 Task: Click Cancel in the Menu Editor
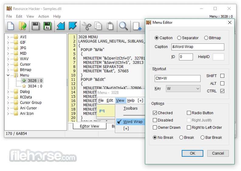(218, 153)
